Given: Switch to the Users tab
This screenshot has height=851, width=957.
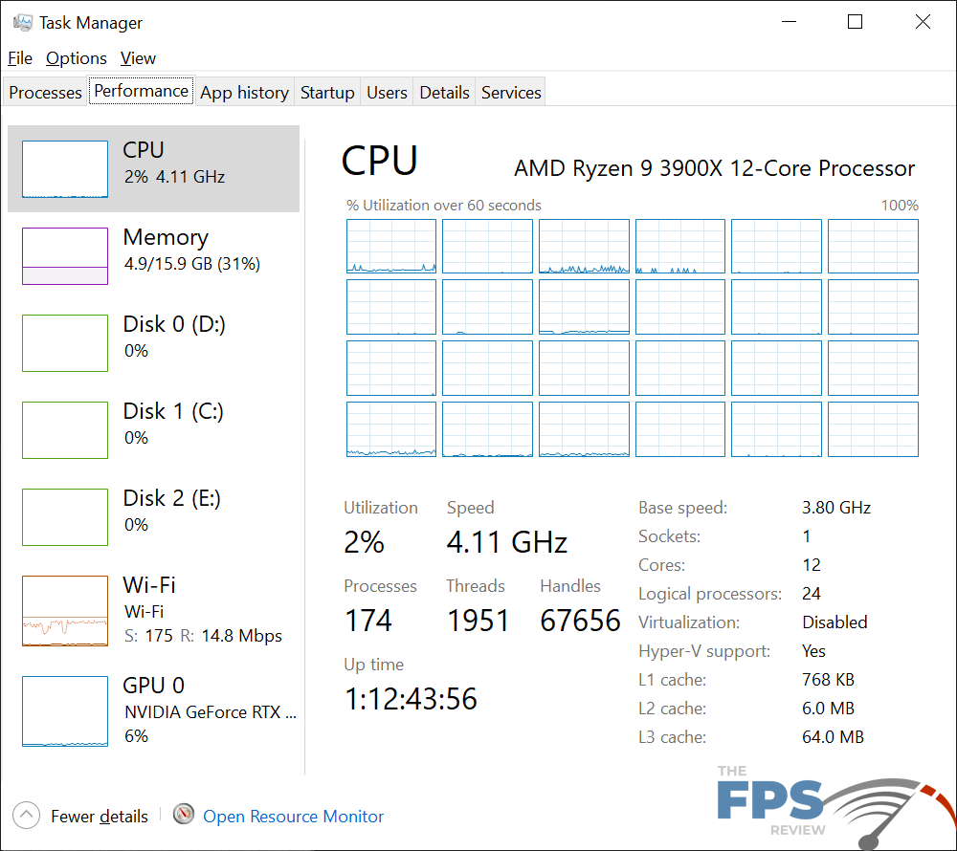Looking at the screenshot, I should pyautogui.click(x=387, y=92).
